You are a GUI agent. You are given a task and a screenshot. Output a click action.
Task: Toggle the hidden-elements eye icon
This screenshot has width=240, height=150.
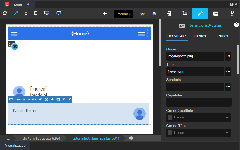click(142, 14)
